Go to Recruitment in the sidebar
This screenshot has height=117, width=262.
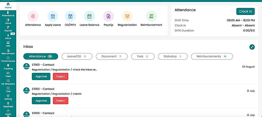point(8,52)
